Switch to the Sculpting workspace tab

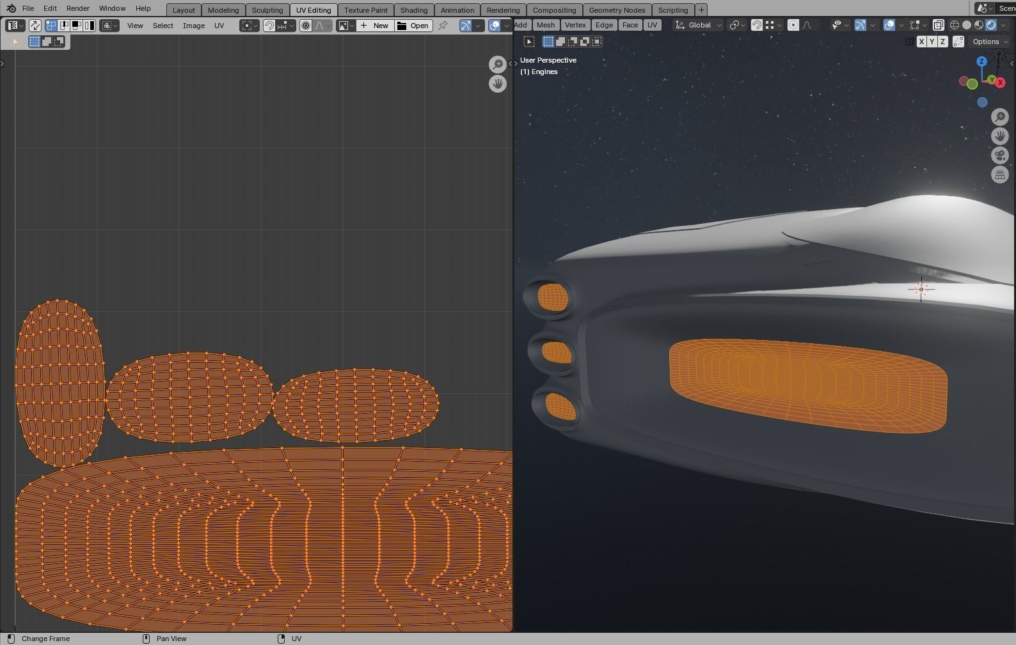coord(267,10)
